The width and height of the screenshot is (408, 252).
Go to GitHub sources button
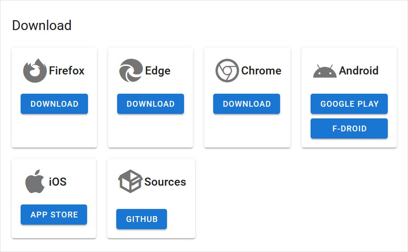[x=141, y=219]
